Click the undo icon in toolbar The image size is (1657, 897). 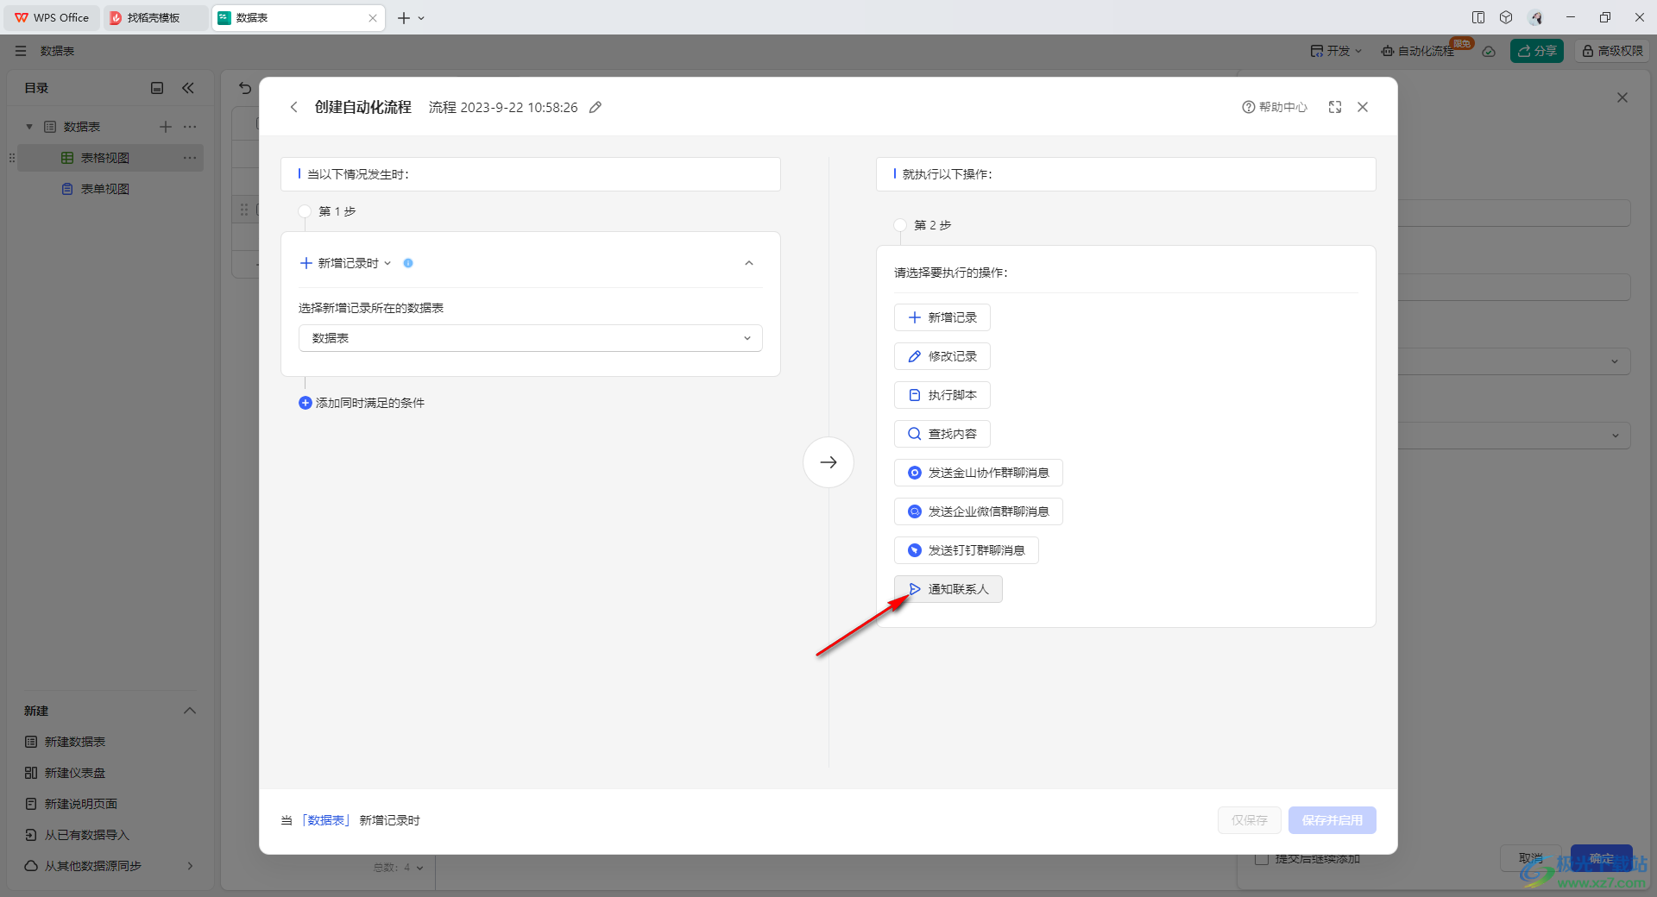click(245, 88)
